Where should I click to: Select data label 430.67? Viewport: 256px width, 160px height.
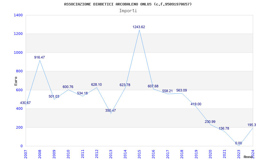click(25, 103)
